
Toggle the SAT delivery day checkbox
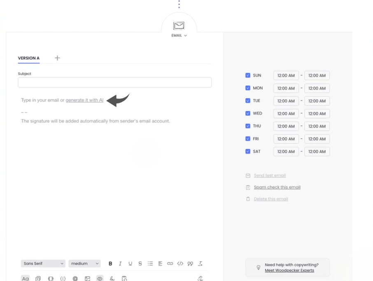[x=248, y=152]
